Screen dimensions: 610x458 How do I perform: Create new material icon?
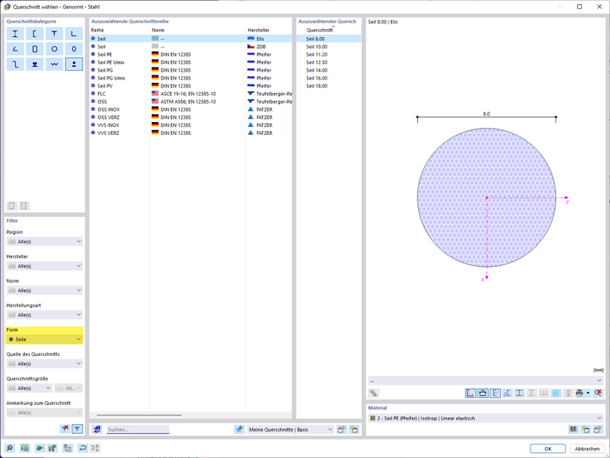point(585,429)
